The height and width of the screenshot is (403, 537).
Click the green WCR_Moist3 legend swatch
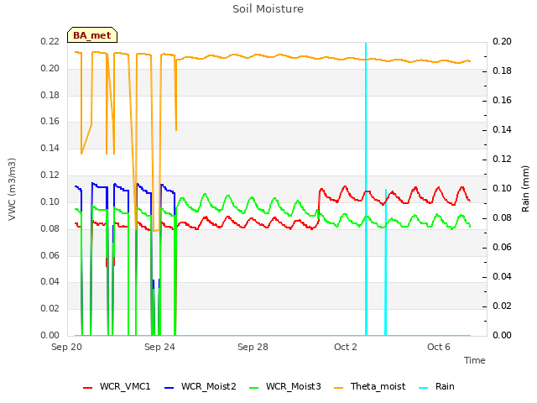tap(253, 388)
